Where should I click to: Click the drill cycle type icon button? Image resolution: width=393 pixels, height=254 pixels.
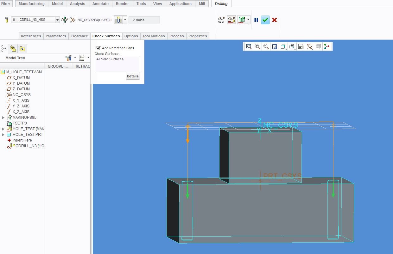click(118, 20)
